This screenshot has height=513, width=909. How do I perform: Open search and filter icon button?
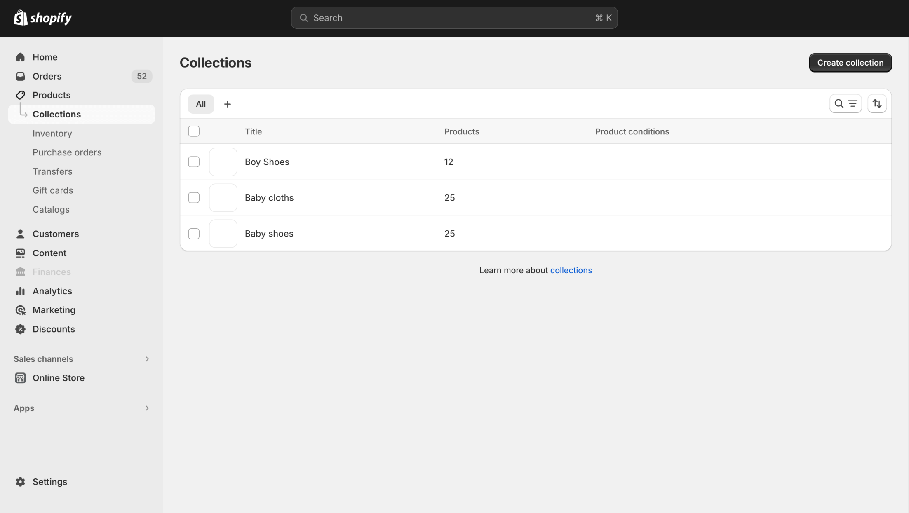pos(846,104)
